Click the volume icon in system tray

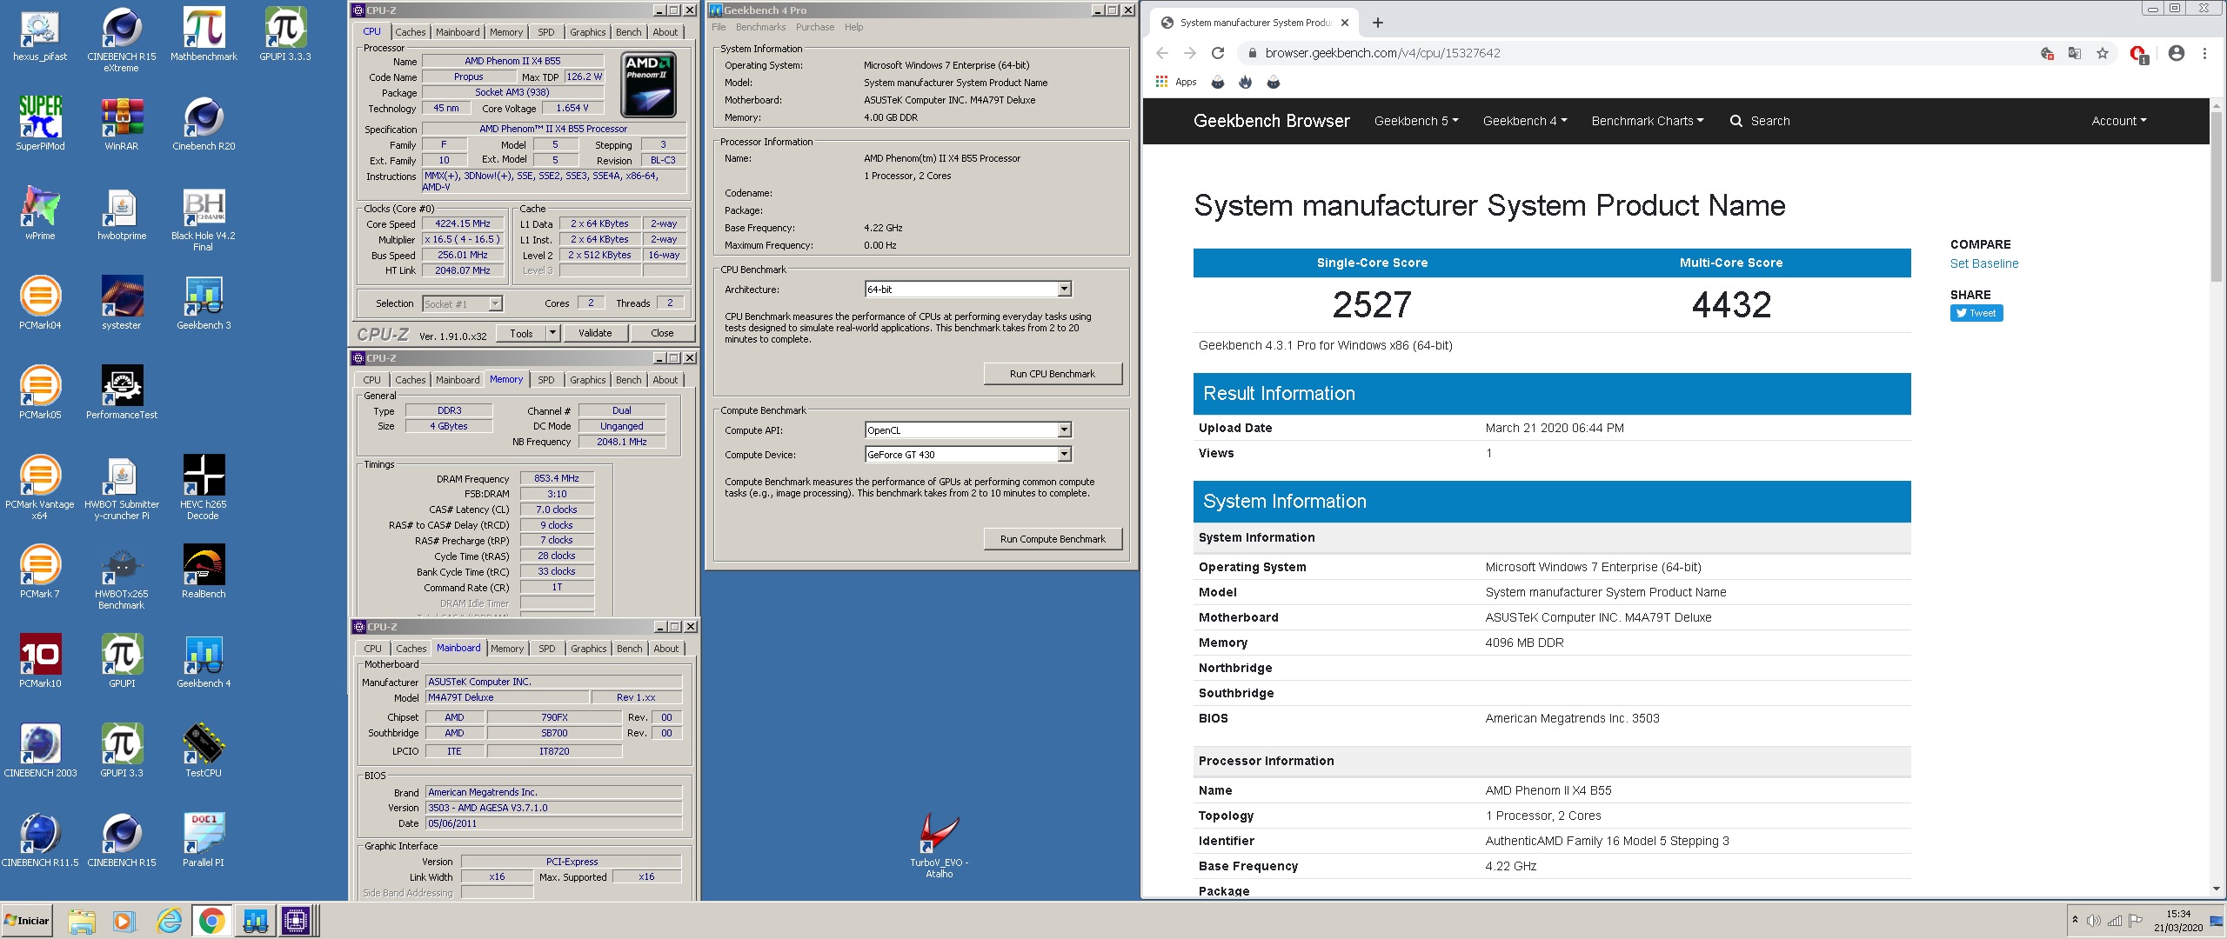pyautogui.click(x=2092, y=921)
